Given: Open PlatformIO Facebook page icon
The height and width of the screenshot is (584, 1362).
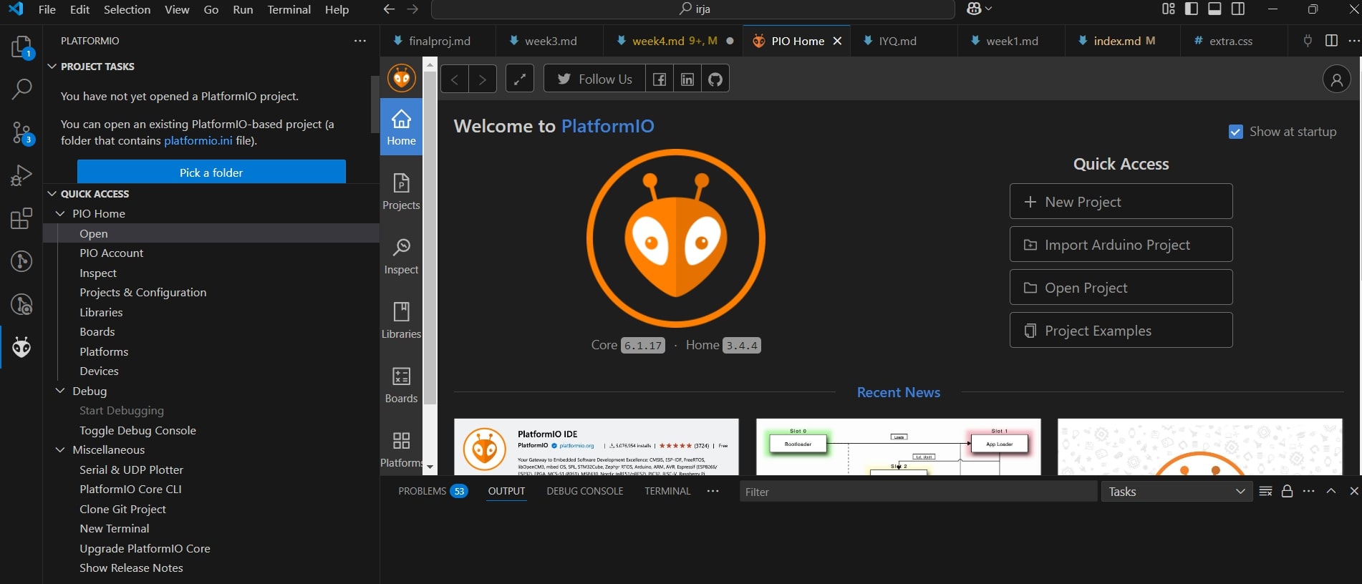Looking at the screenshot, I should [x=660, y=79].
